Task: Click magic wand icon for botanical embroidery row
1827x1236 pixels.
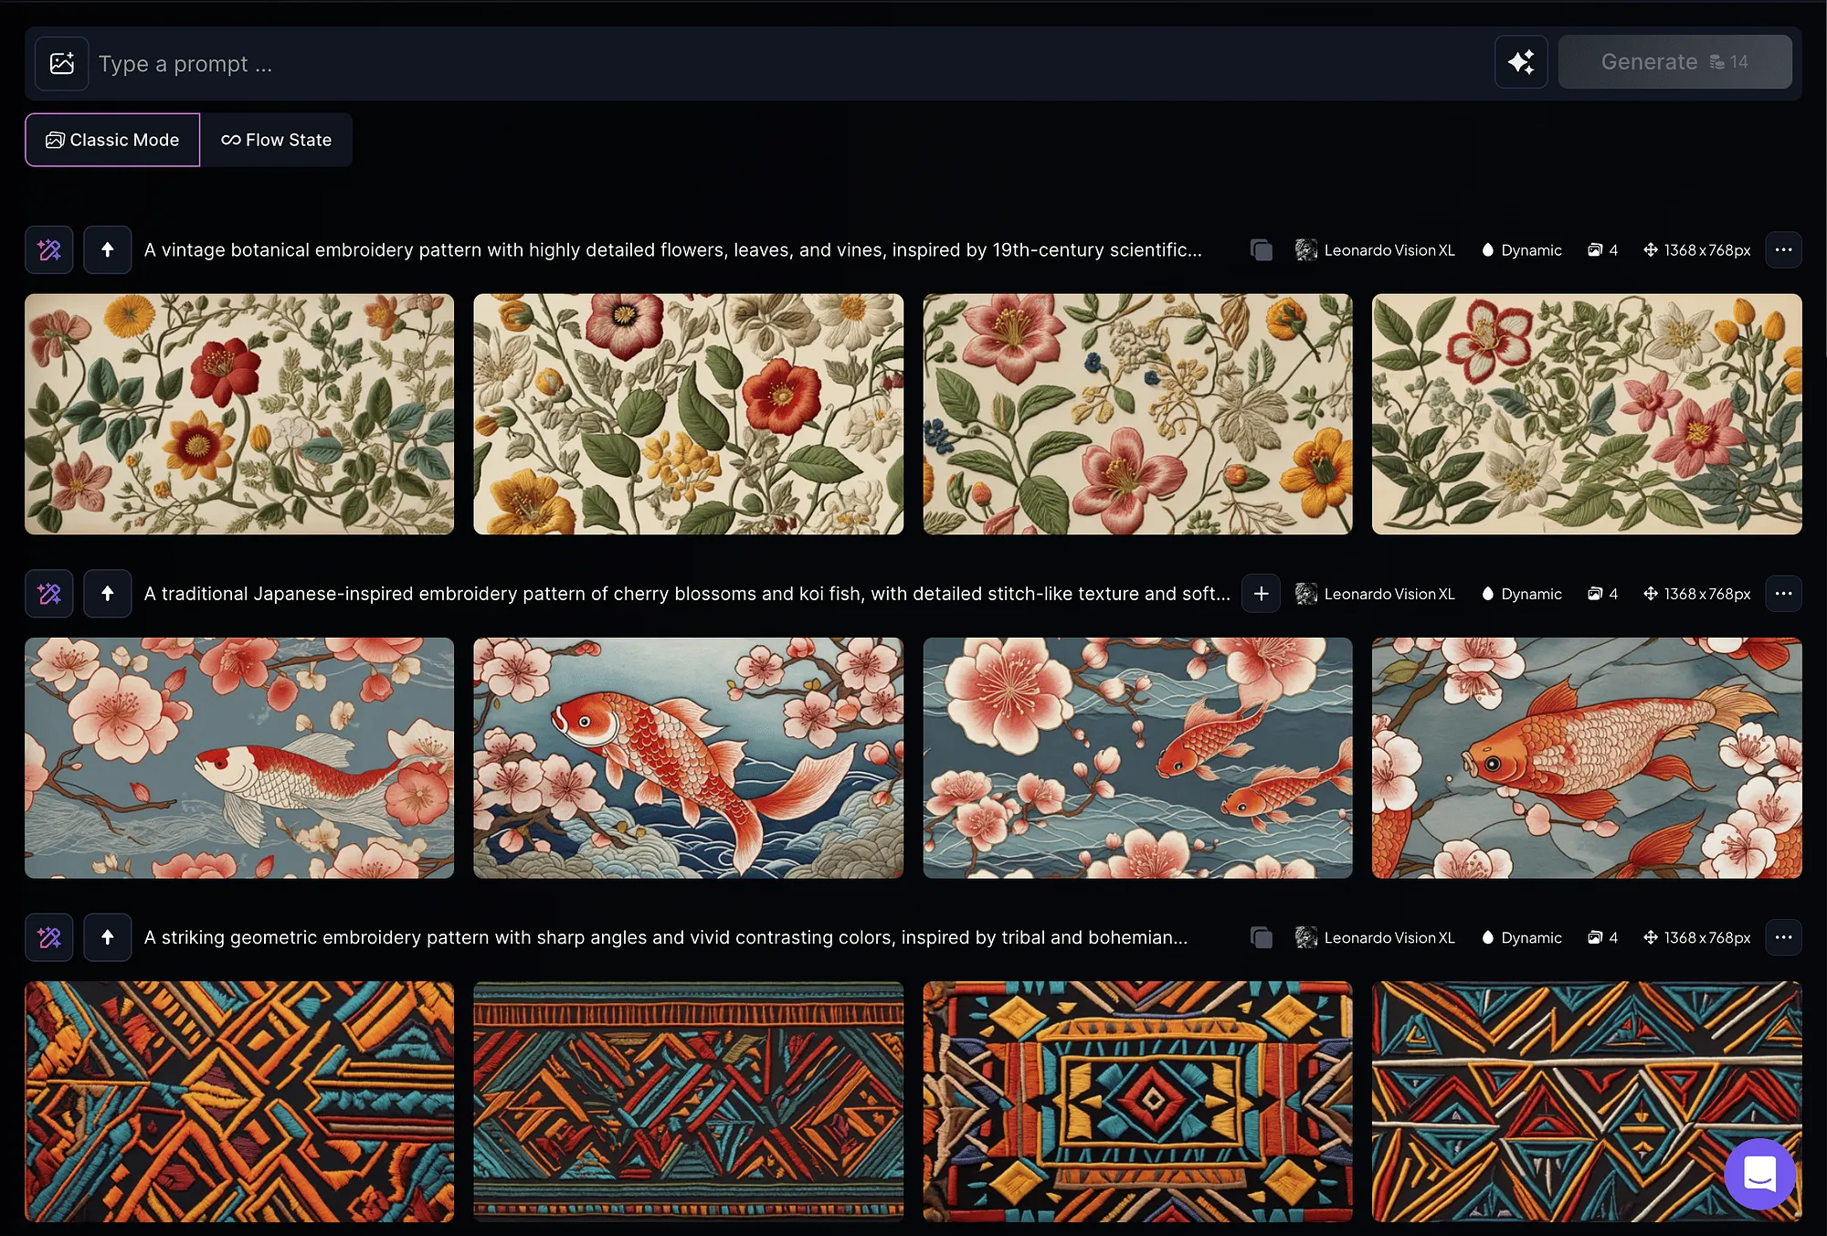Action: (x=49, y=249)
